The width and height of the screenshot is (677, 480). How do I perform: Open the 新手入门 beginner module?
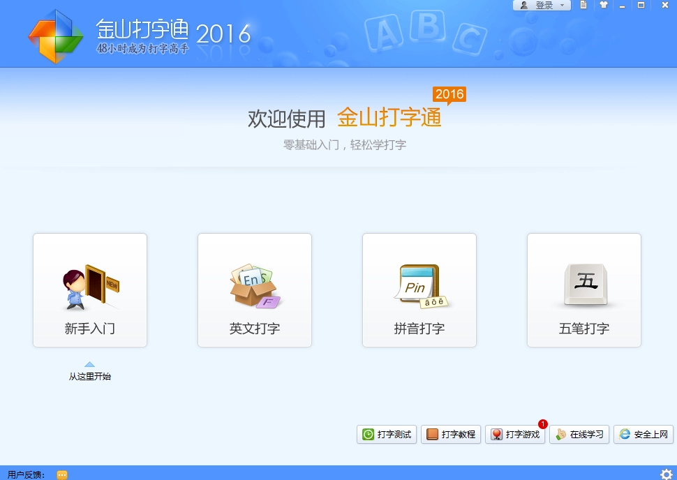coord(90,290)
